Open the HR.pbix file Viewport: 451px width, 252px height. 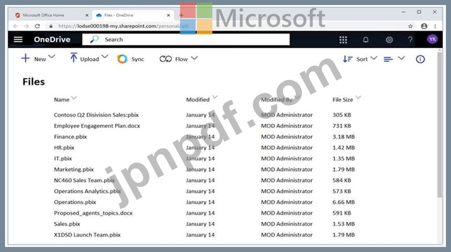[x=64, y=148]
